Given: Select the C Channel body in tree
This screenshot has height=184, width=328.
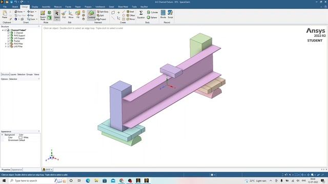Looking at the screenshot, I should (18, 33).
